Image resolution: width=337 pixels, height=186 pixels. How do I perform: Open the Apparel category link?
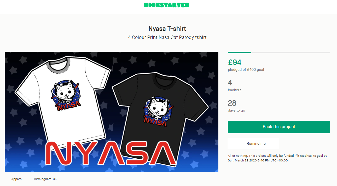[x=17, y=179]
